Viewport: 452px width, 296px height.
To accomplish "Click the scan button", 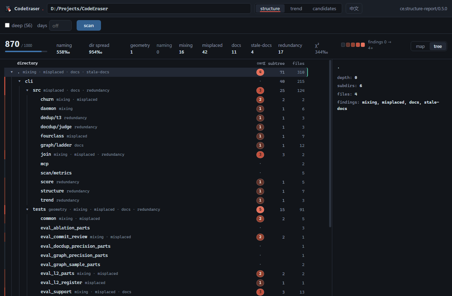I will pyautogui.click(x=89, y=25).
